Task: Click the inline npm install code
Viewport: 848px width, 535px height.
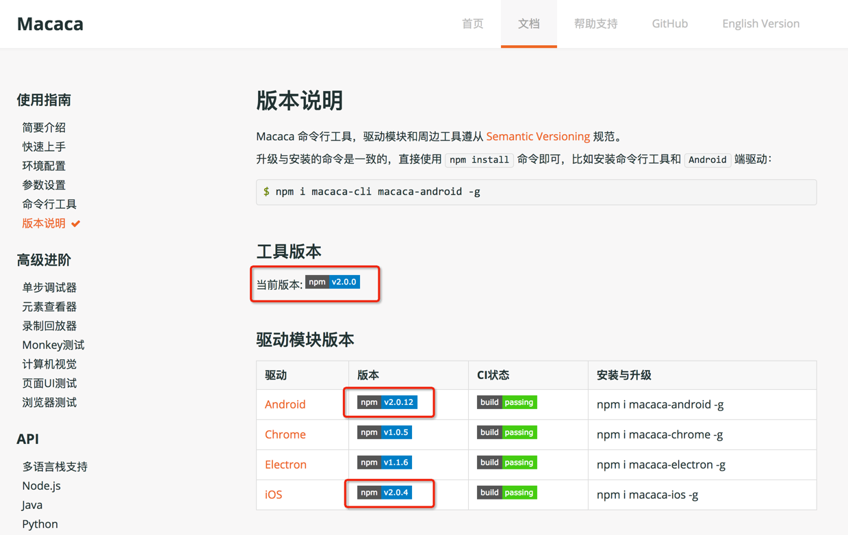Action: pyautogui.click(x=479, y=159)
